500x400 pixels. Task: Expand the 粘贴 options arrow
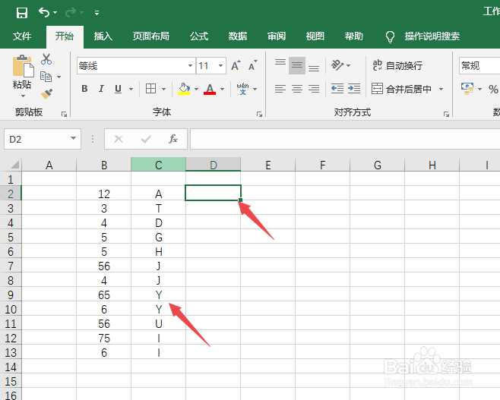point(23,96)
